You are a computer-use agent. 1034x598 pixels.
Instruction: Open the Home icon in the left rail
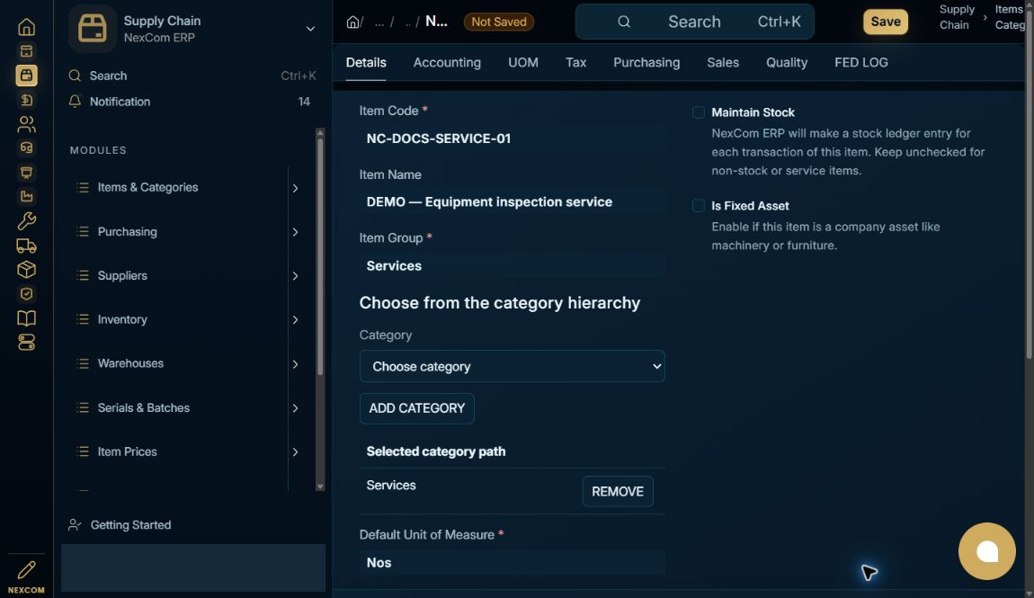tap(26, 27)
